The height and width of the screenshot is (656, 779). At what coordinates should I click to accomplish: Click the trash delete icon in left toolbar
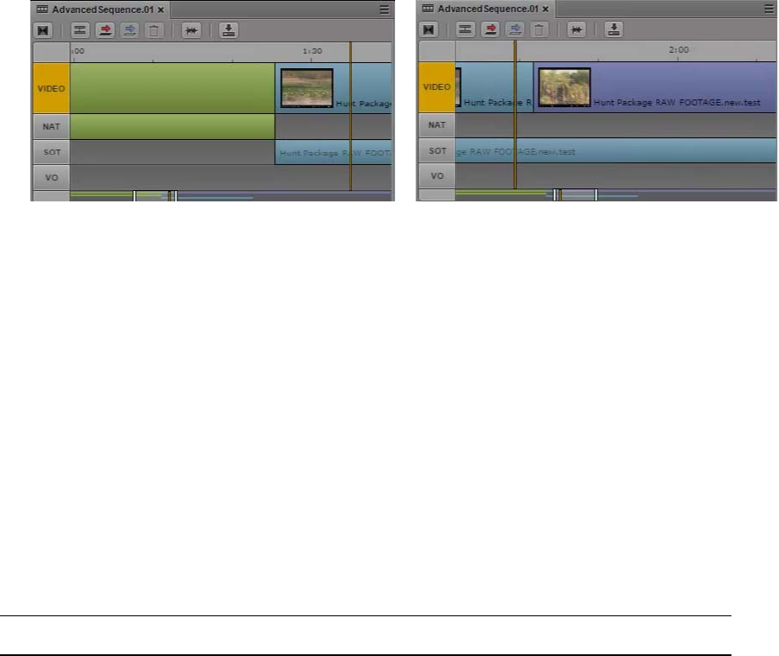coord(154,30)
